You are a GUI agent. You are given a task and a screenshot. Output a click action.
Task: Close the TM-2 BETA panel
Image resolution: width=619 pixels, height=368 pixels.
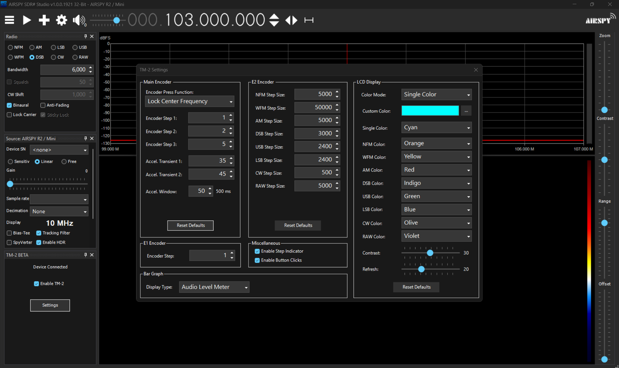point(92,255)
